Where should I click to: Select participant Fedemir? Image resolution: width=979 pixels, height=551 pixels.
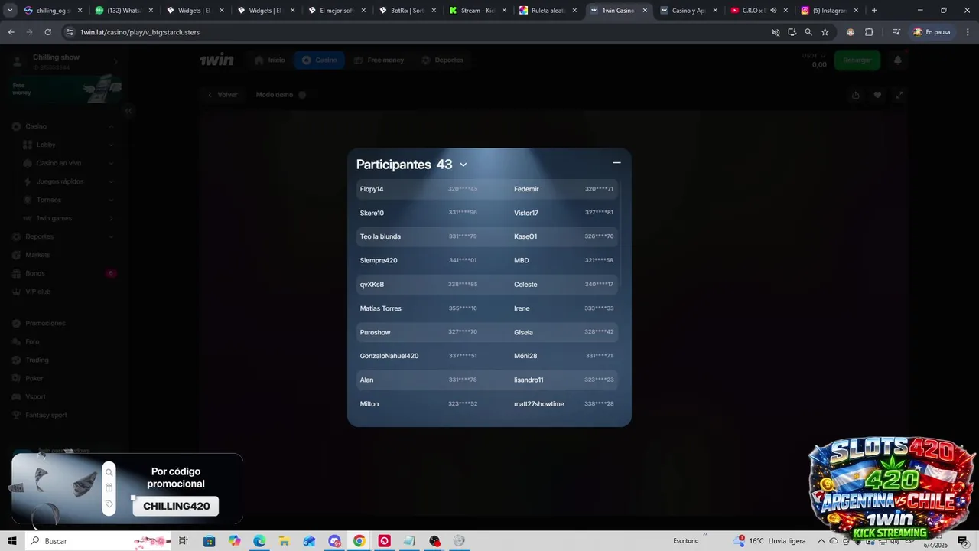point(526,189)
